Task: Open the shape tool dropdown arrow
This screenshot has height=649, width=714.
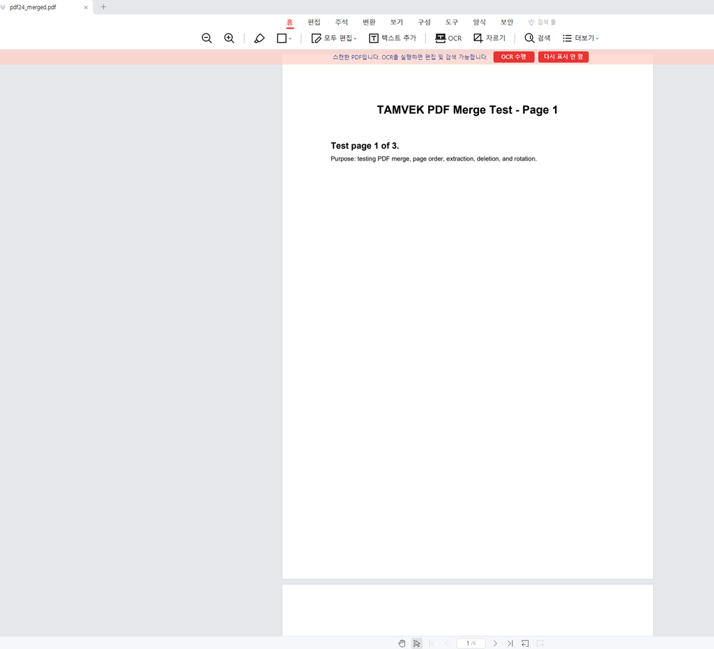Action: 290,39
